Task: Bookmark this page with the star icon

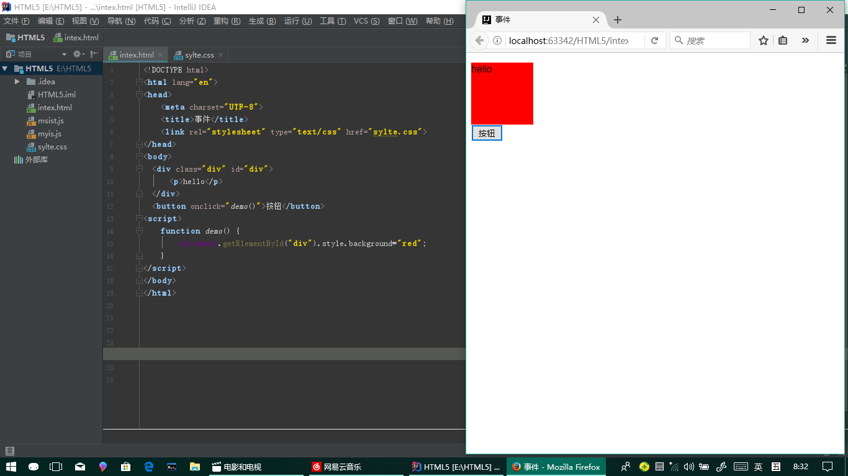Action: [x=764, y=40]
